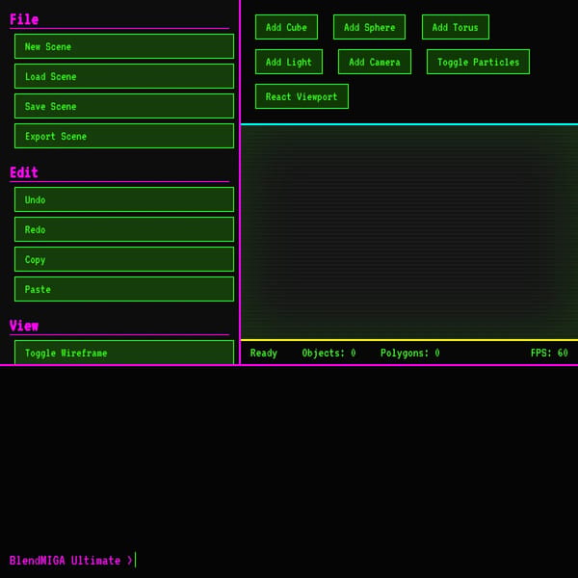578x578 pixels.
Task: Click the View section heading
Action: [24, 326]
